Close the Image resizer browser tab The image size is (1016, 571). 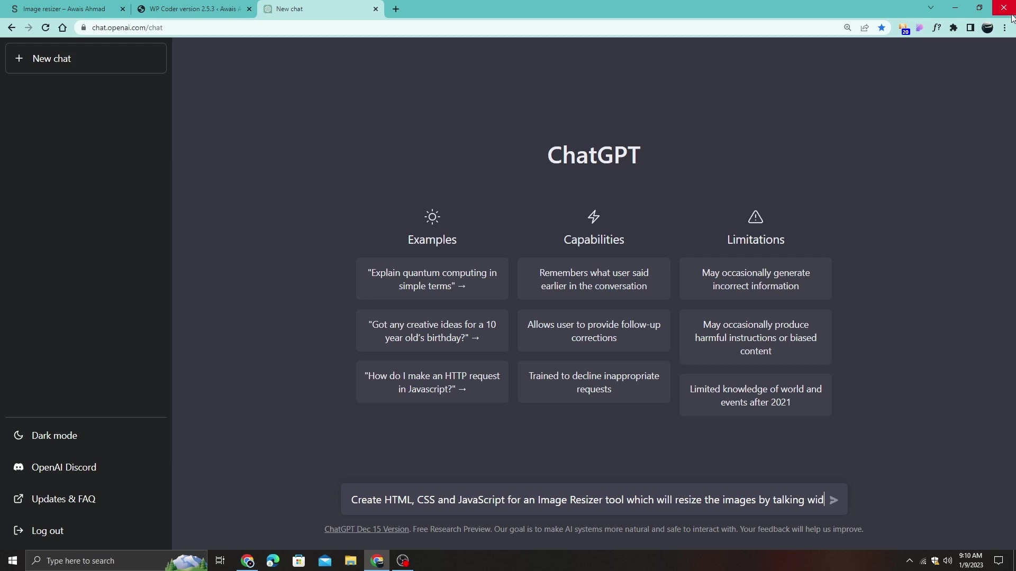(x=123, y=9)
